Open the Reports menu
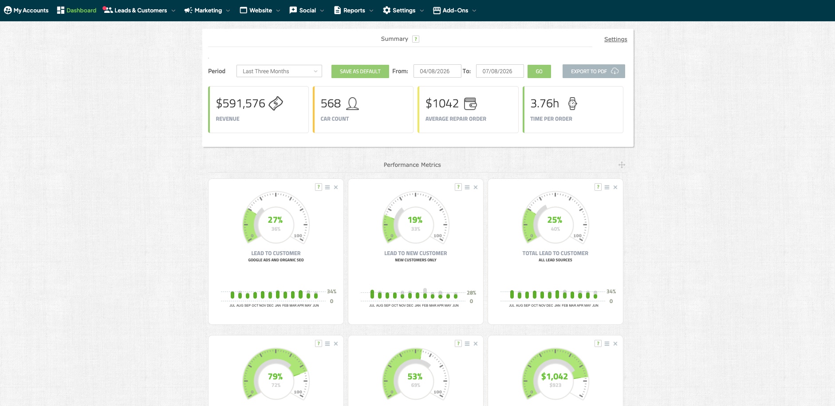This screenshot has width=835, height=406. coord(350,10)
